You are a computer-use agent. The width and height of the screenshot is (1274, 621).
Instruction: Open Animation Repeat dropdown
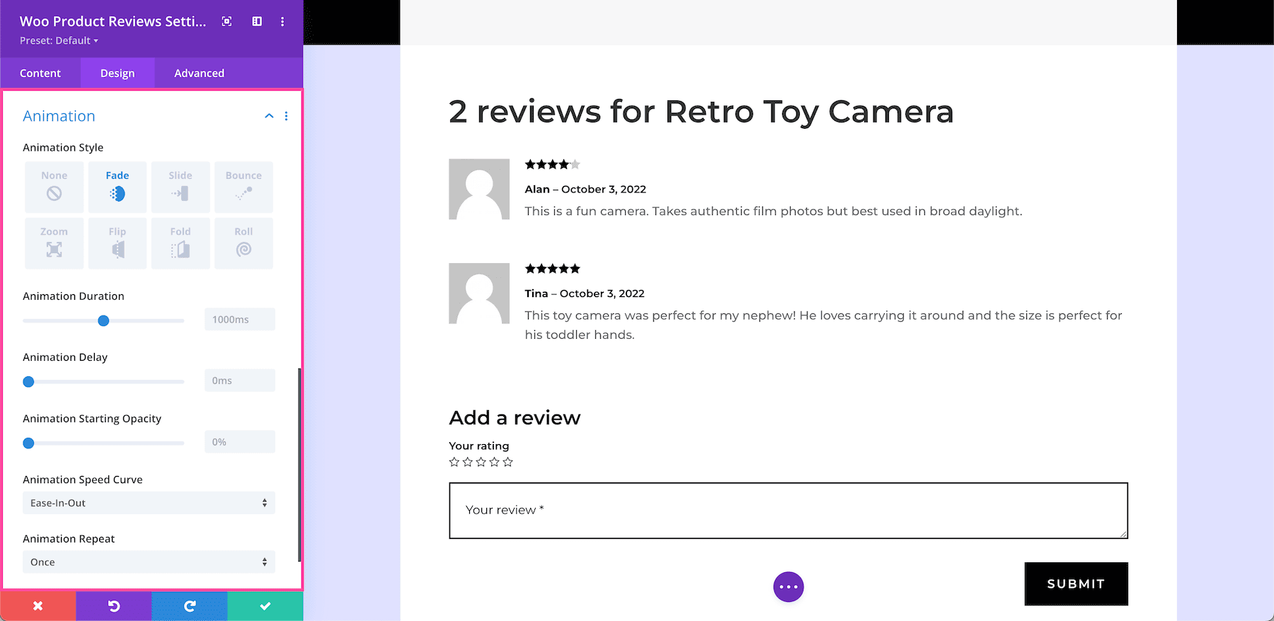149,562
